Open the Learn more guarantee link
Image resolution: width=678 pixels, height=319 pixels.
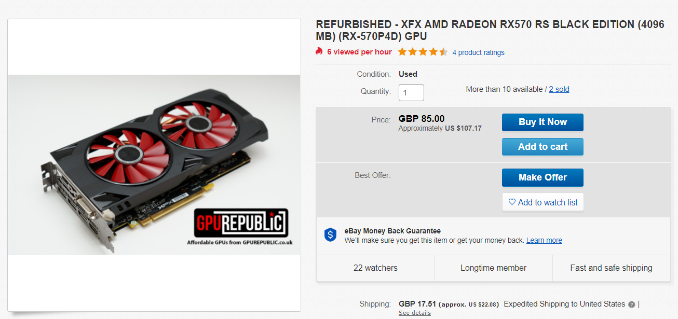click(x=544, y=240)
